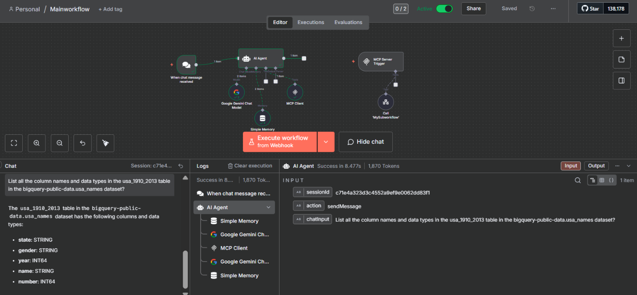Collapse the AI Agent log entry
Image resolution: width=637 pixels, height=295 pixels.
coord(268,207)
